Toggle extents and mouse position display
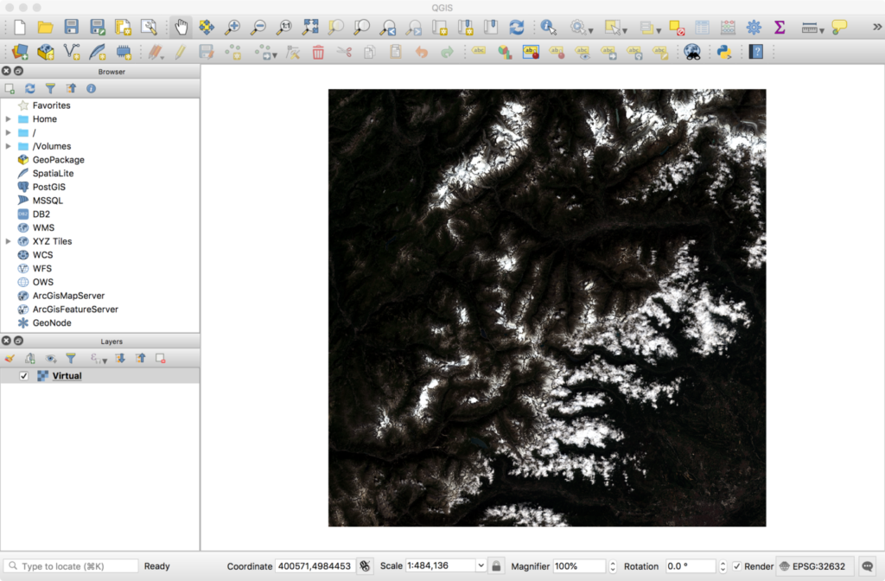 click(x=366, y=565)
